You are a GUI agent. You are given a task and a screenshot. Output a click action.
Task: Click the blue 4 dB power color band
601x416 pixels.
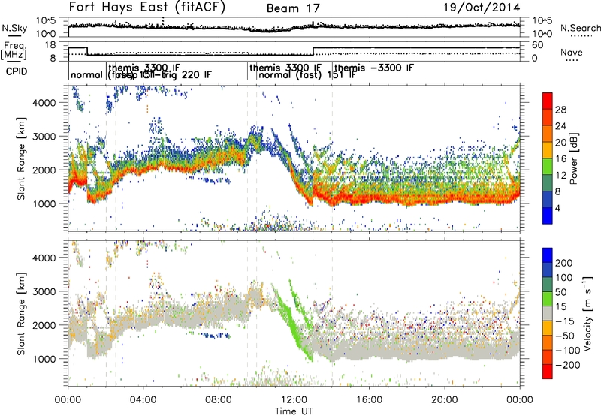coord(548,216)
